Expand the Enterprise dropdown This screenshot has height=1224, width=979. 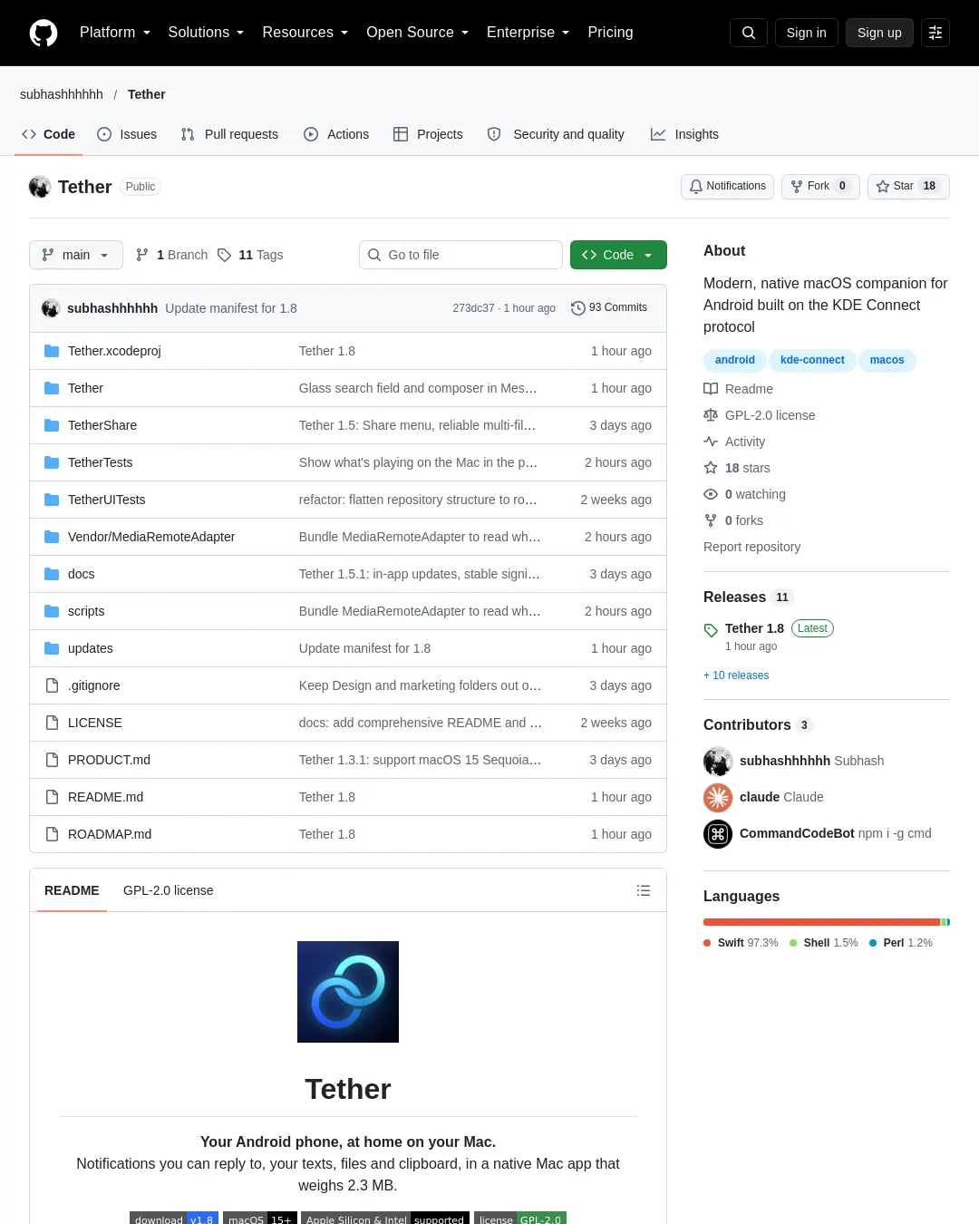[528, 33]
